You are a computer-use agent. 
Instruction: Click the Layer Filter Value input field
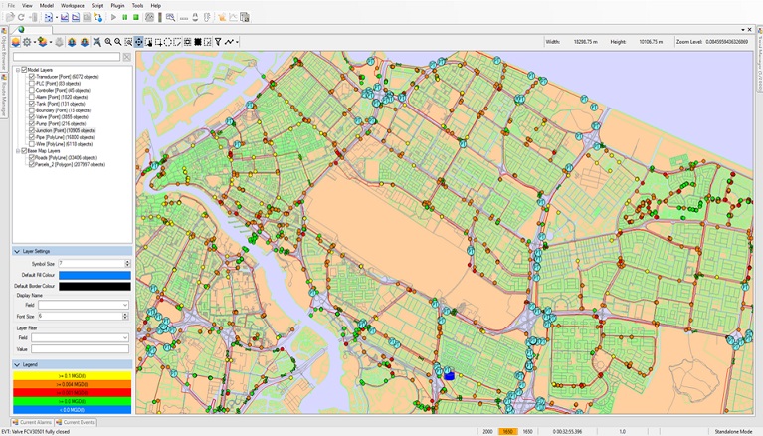pyautogui.click(x=80, y=349)
